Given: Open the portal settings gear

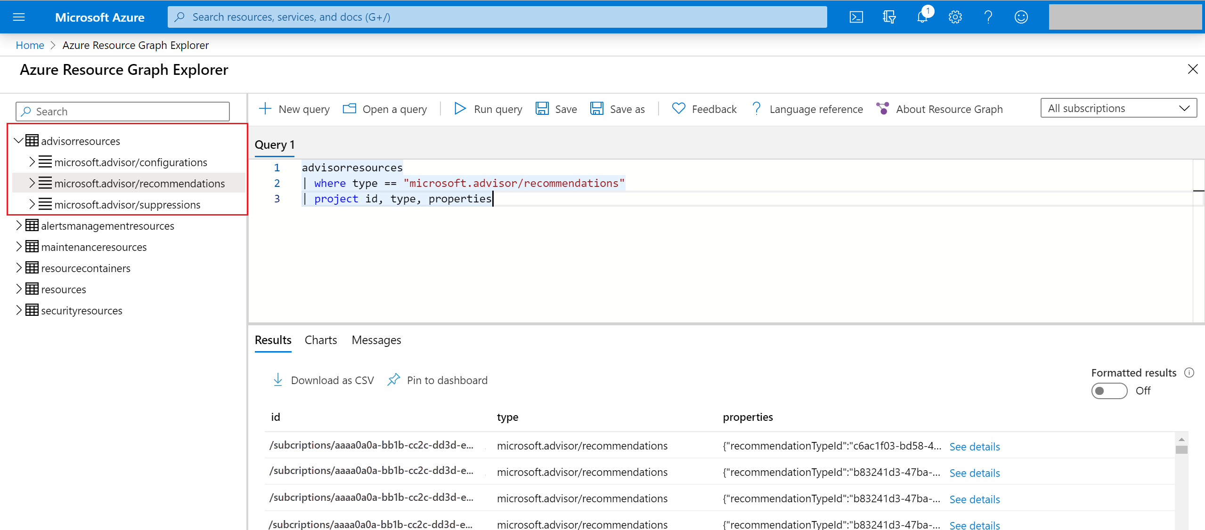Looking at the screenshot, I should pyautogui.click(x=955, y=16).
